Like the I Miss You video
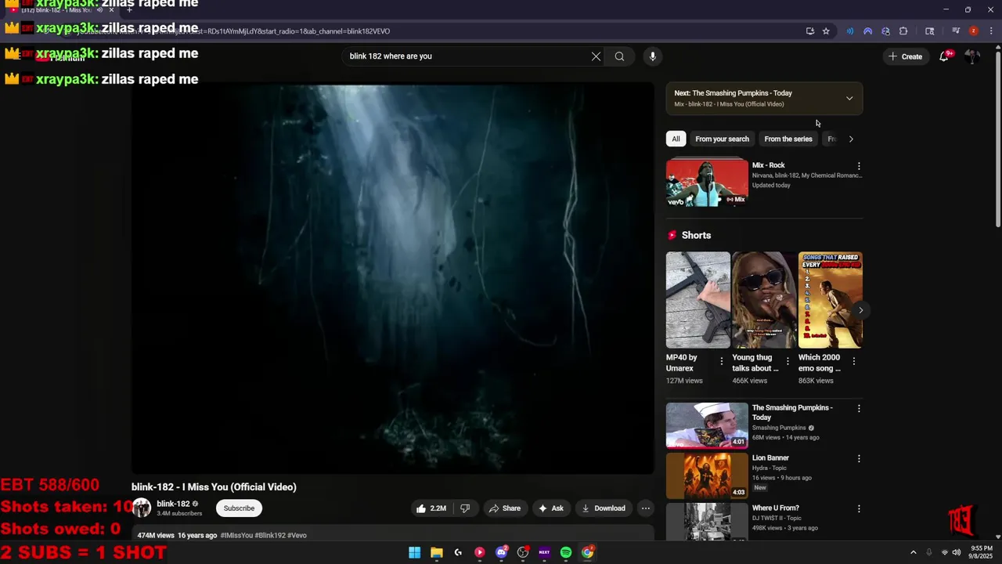The image size is (1002, 564). tap(430, 508)
